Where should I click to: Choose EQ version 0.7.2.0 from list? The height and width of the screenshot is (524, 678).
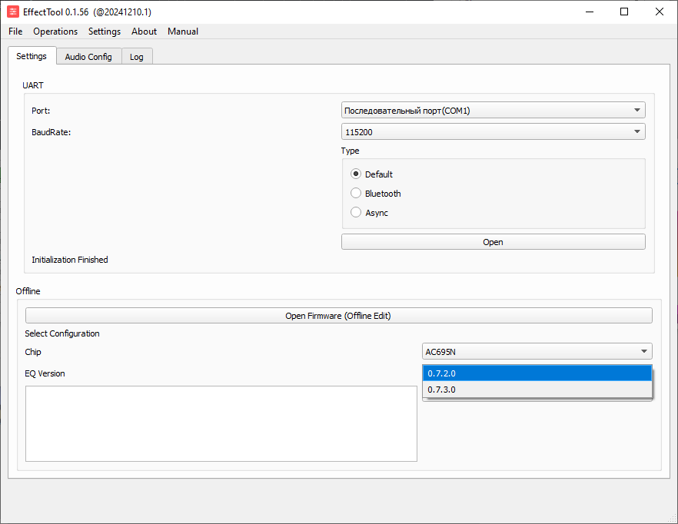pos(537,373)
